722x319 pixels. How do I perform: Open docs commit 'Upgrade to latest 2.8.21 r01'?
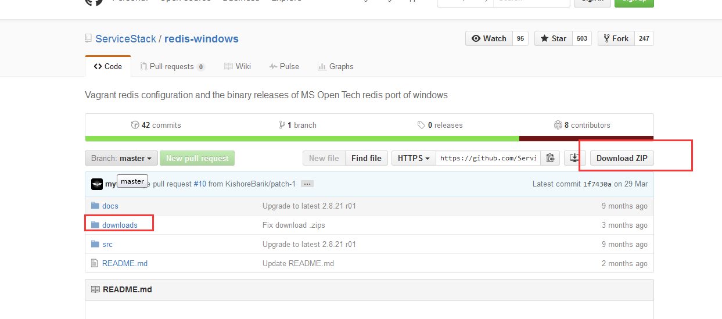pos(309,206)
